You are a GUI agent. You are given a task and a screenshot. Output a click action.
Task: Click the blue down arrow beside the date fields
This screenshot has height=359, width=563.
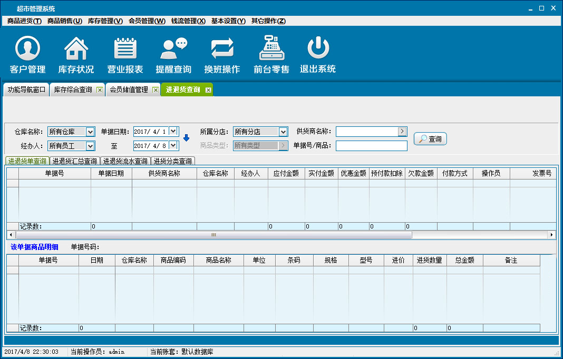pos(187,138)
